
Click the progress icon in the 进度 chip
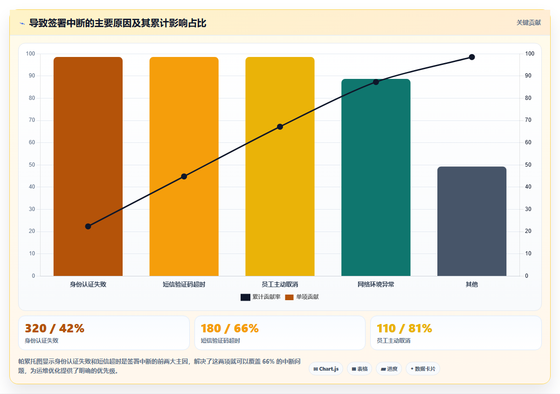pos(383,369)
